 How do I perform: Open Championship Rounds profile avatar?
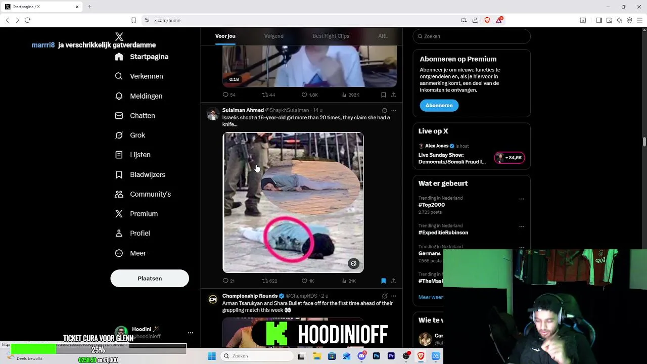coord(213,300)
